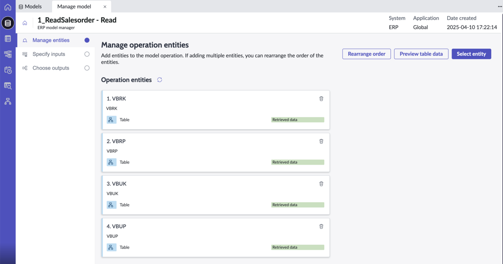Click Retrieved data bar for VBRP
The height and width of the screenshot is (264, 503).
click(x=298, y=162)
